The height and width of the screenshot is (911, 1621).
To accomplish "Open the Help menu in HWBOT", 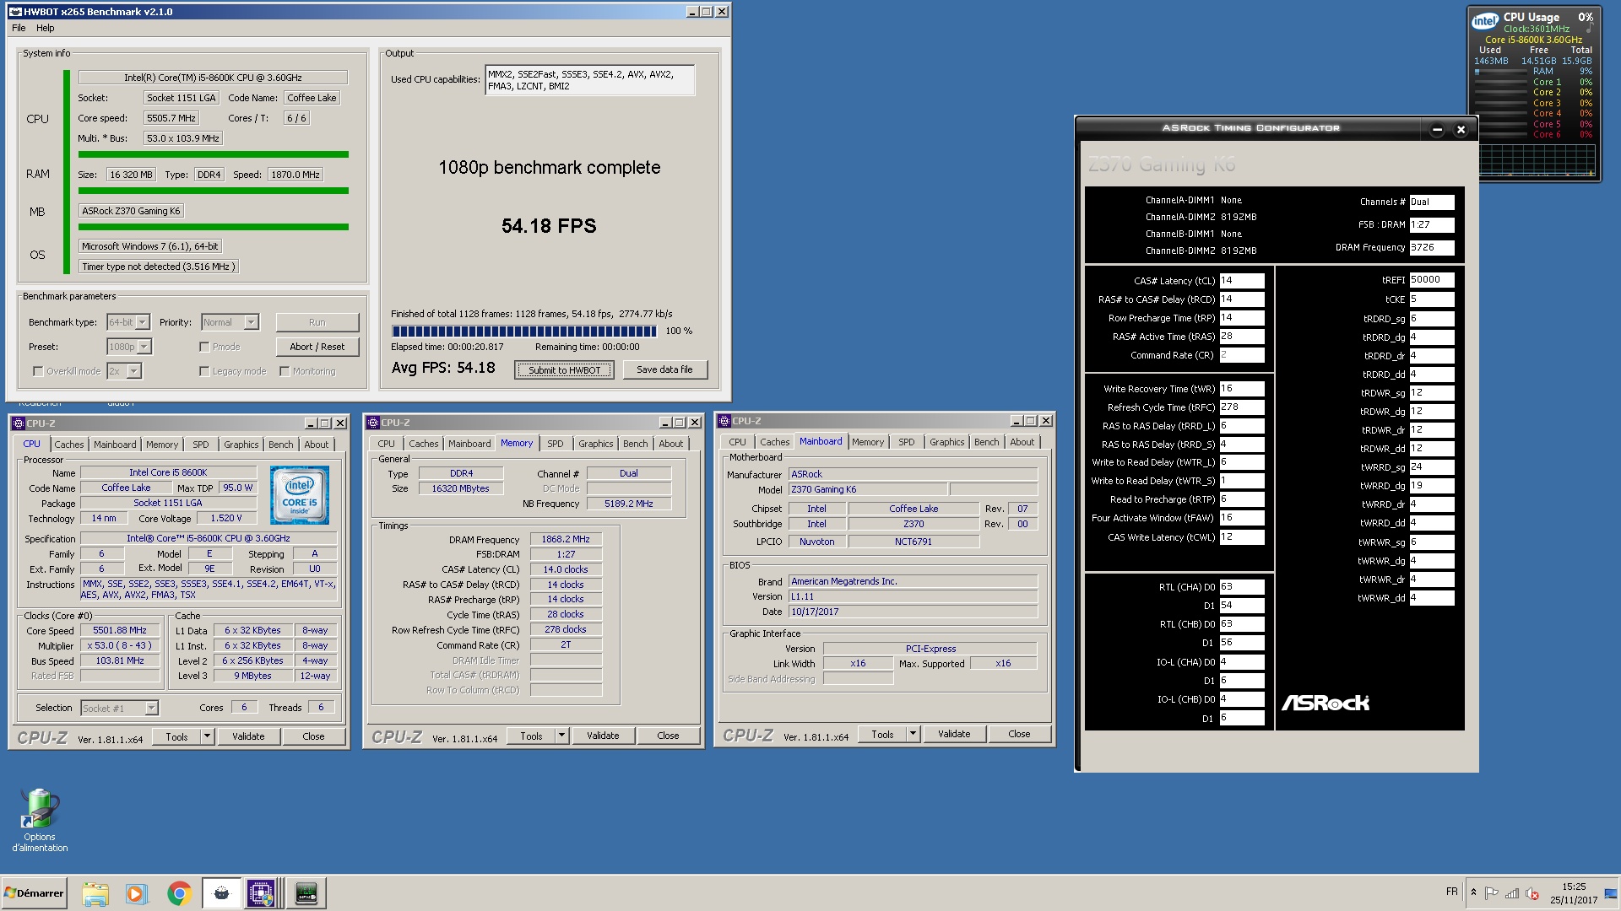I will (x=46, y=28).
